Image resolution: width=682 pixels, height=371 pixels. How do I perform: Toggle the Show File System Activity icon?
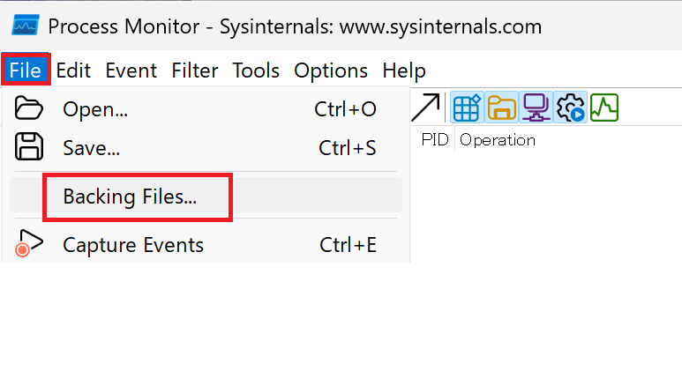pos(501,108)
